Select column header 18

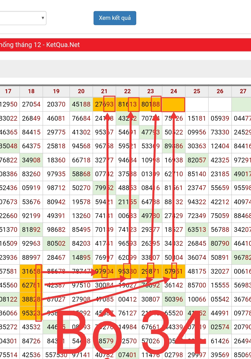coord(31,91)
